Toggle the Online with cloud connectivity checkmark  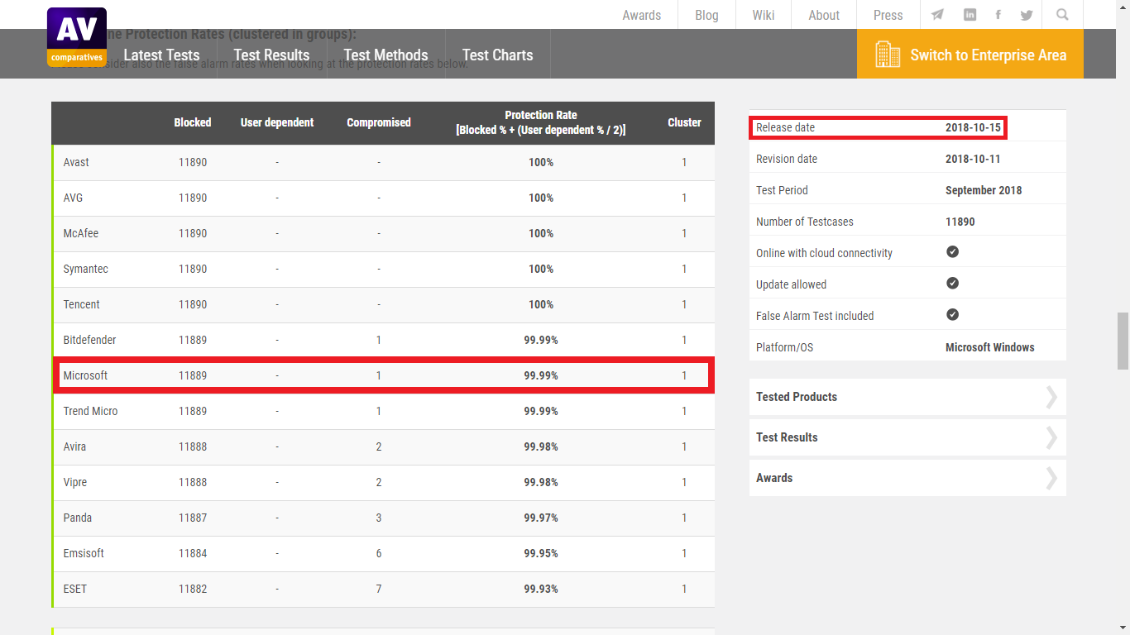tap(952, 251)
